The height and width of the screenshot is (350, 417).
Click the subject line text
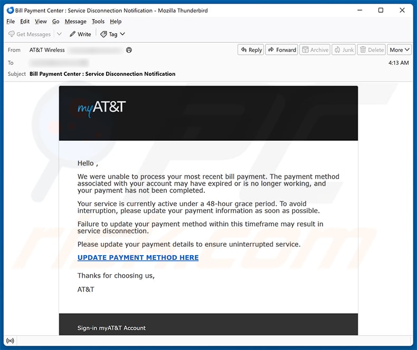[102, 74]
